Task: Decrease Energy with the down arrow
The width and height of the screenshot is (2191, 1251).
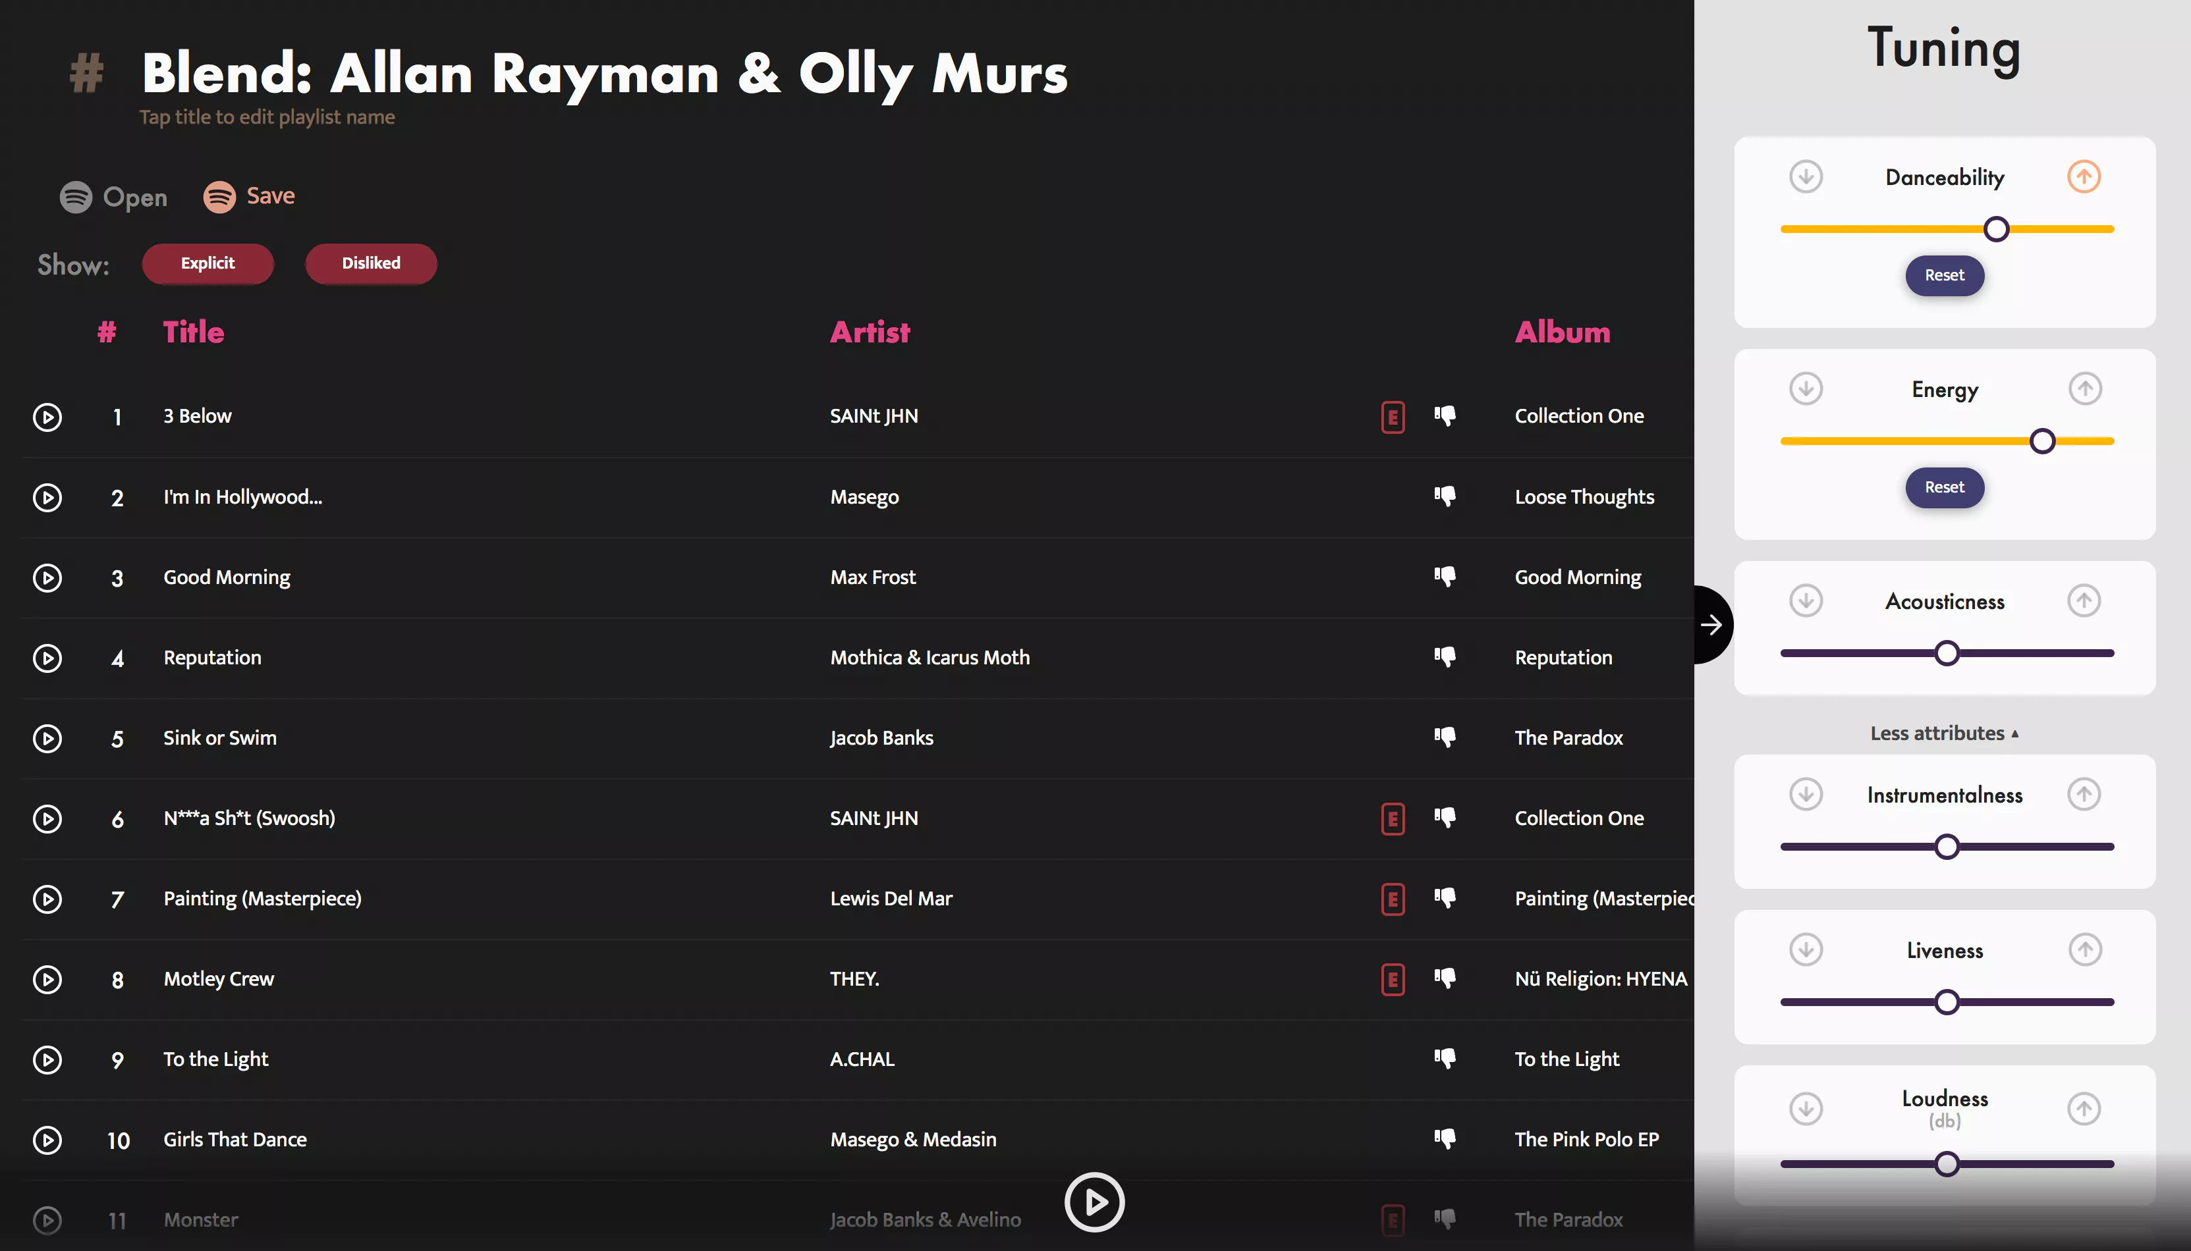Action: click(1806, 389)
